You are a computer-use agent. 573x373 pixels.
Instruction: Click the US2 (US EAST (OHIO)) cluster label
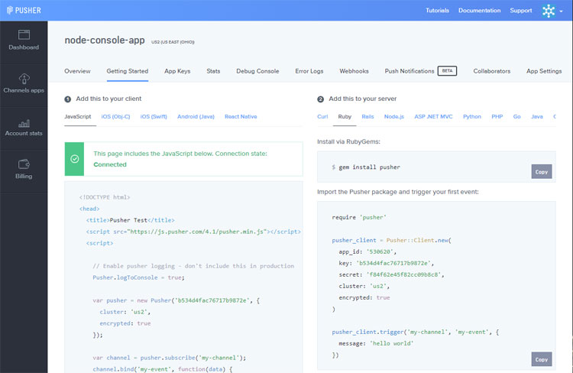click(173, 42)
